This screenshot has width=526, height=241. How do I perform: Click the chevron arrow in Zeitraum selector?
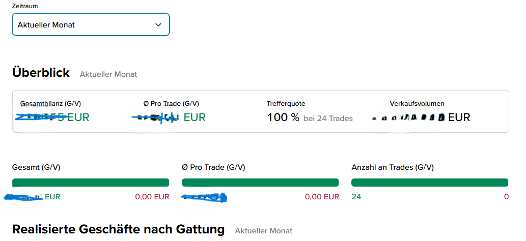(158, 24)
